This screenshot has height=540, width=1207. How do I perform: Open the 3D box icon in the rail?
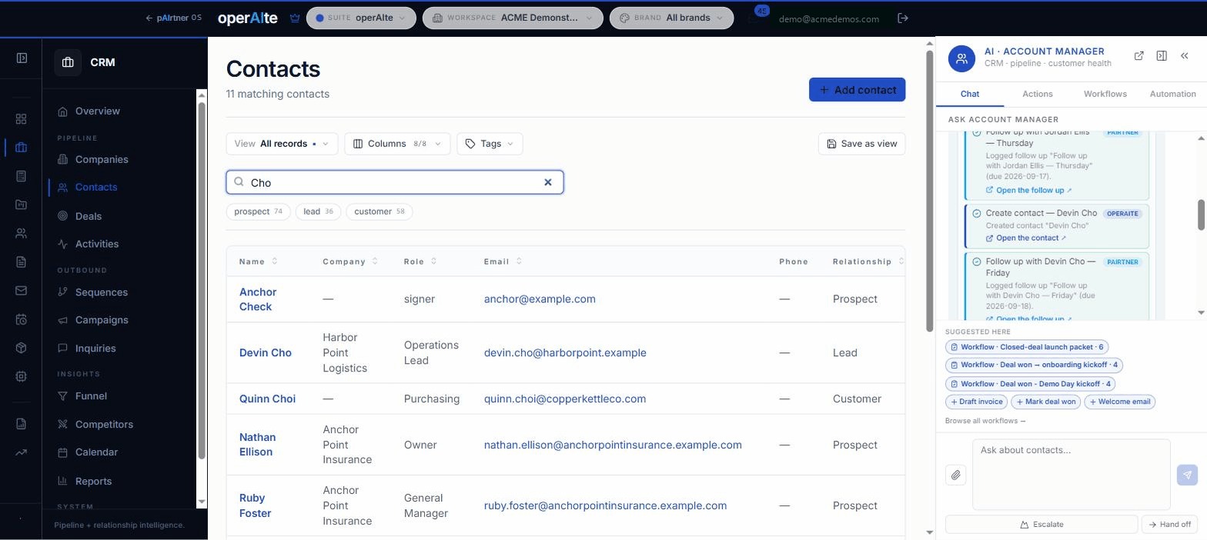click(21, 348)
